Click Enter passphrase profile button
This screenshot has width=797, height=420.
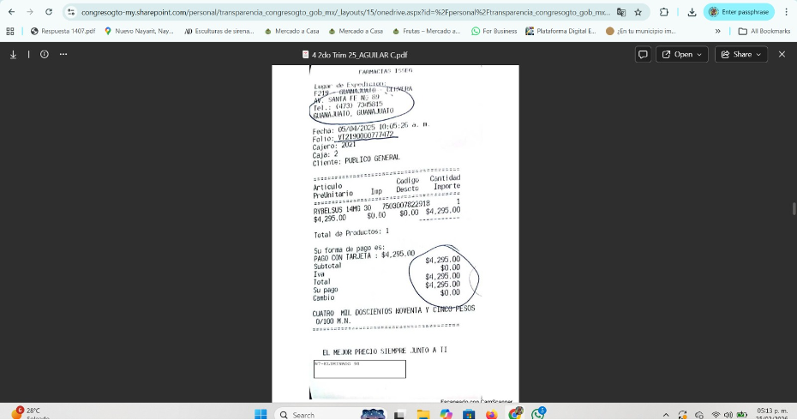coord(739,12)
